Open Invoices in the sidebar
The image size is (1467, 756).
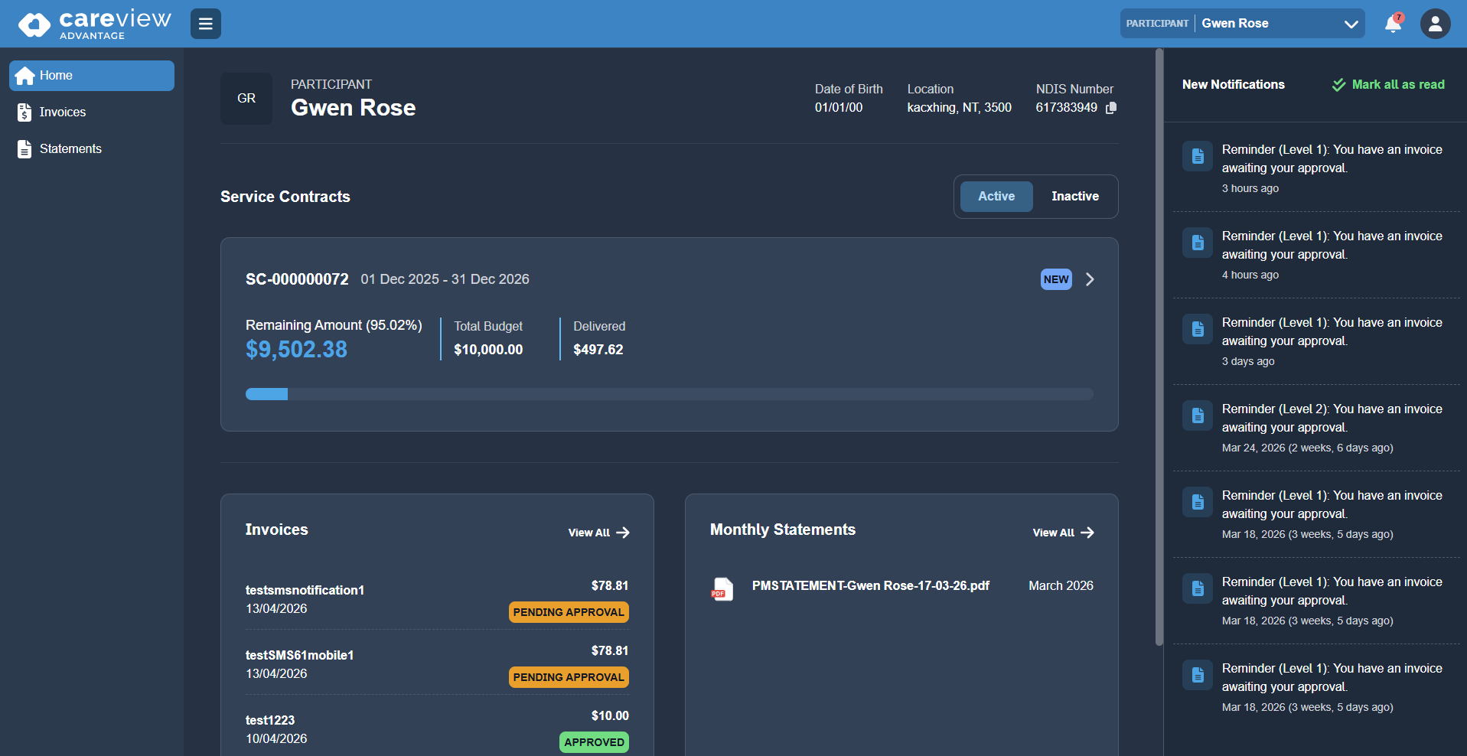click(x=63, y=112)
